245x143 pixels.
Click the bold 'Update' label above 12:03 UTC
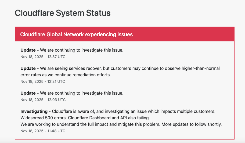[28, 93]
